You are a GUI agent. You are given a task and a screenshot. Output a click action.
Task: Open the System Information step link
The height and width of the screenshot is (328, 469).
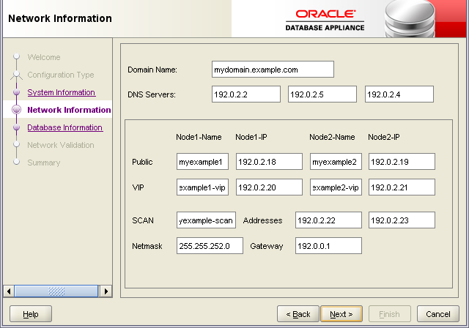pos(62,92)
